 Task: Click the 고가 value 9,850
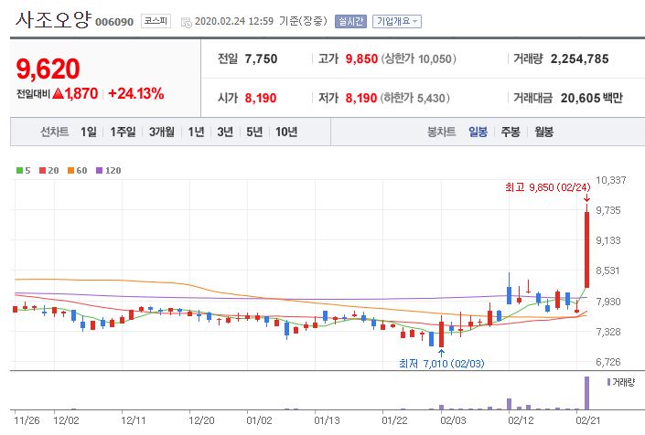361,58
